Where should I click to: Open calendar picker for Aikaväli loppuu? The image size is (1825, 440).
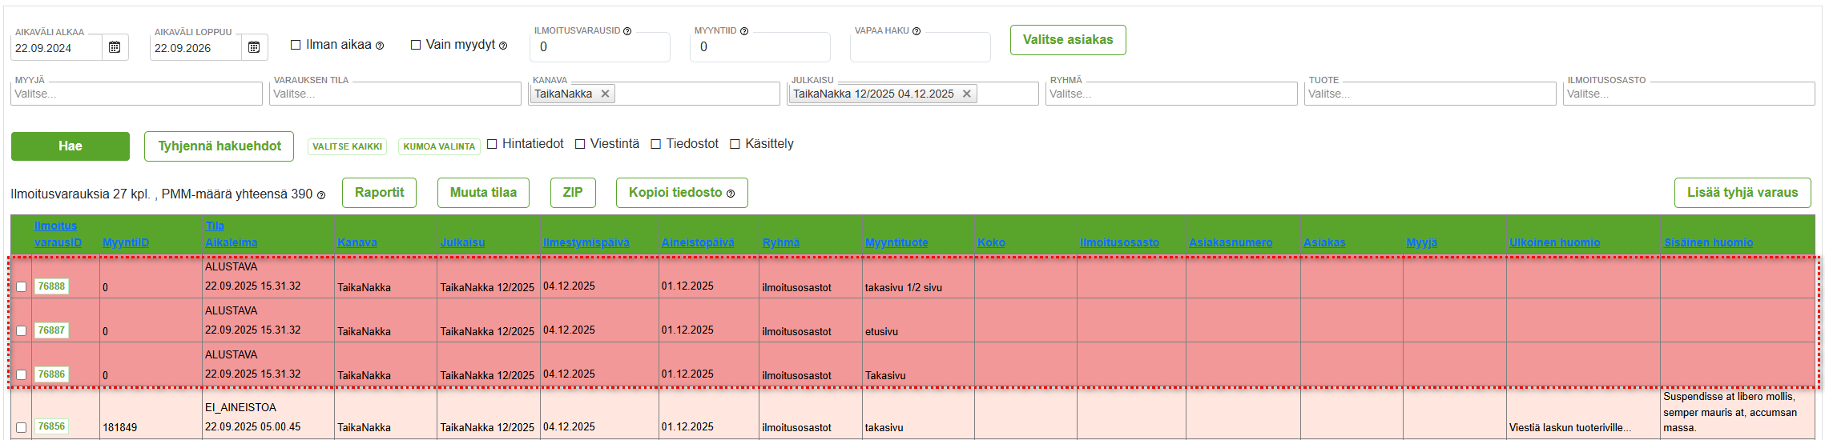(x=254, y=47)
